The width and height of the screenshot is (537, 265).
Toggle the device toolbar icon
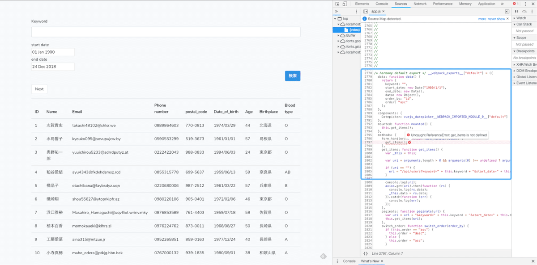point(345,4)
